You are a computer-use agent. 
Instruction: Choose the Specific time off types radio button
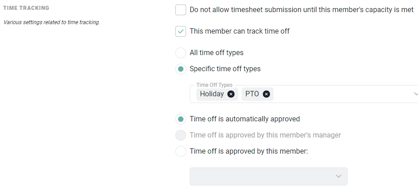pyautogui.click(x=181, y=69)
